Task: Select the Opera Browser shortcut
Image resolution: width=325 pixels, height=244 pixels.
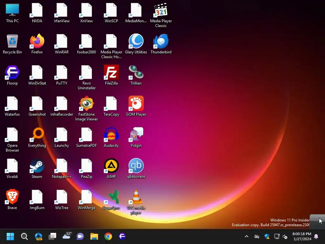Action: (12, 140)
